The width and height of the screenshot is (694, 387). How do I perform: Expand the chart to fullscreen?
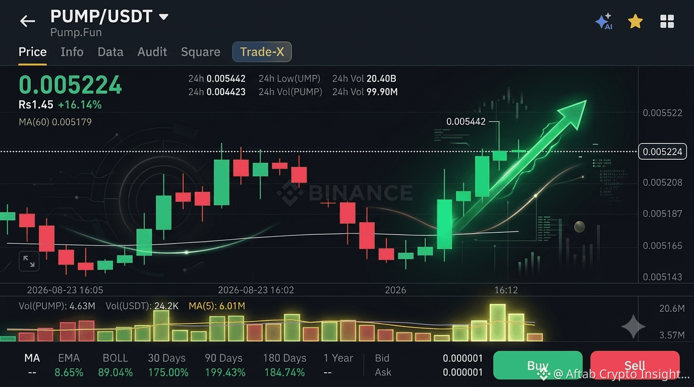(29, 261)
